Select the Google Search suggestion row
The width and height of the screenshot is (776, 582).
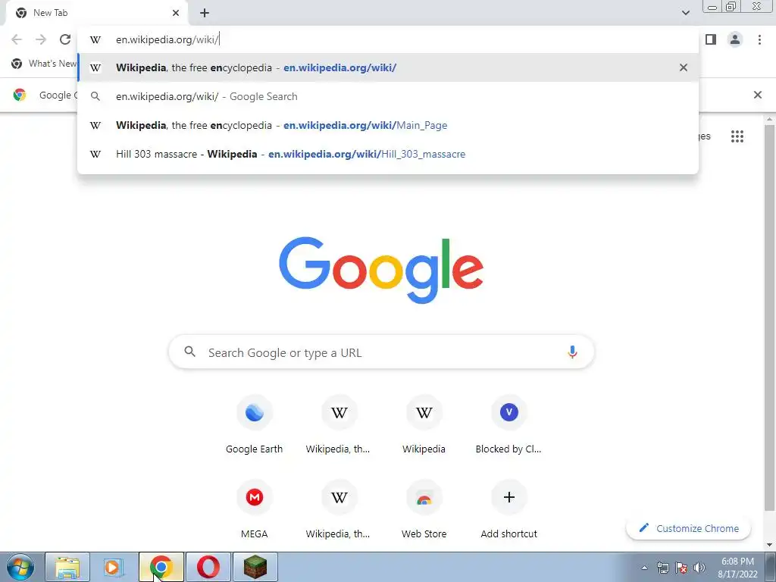click(388, 96)
